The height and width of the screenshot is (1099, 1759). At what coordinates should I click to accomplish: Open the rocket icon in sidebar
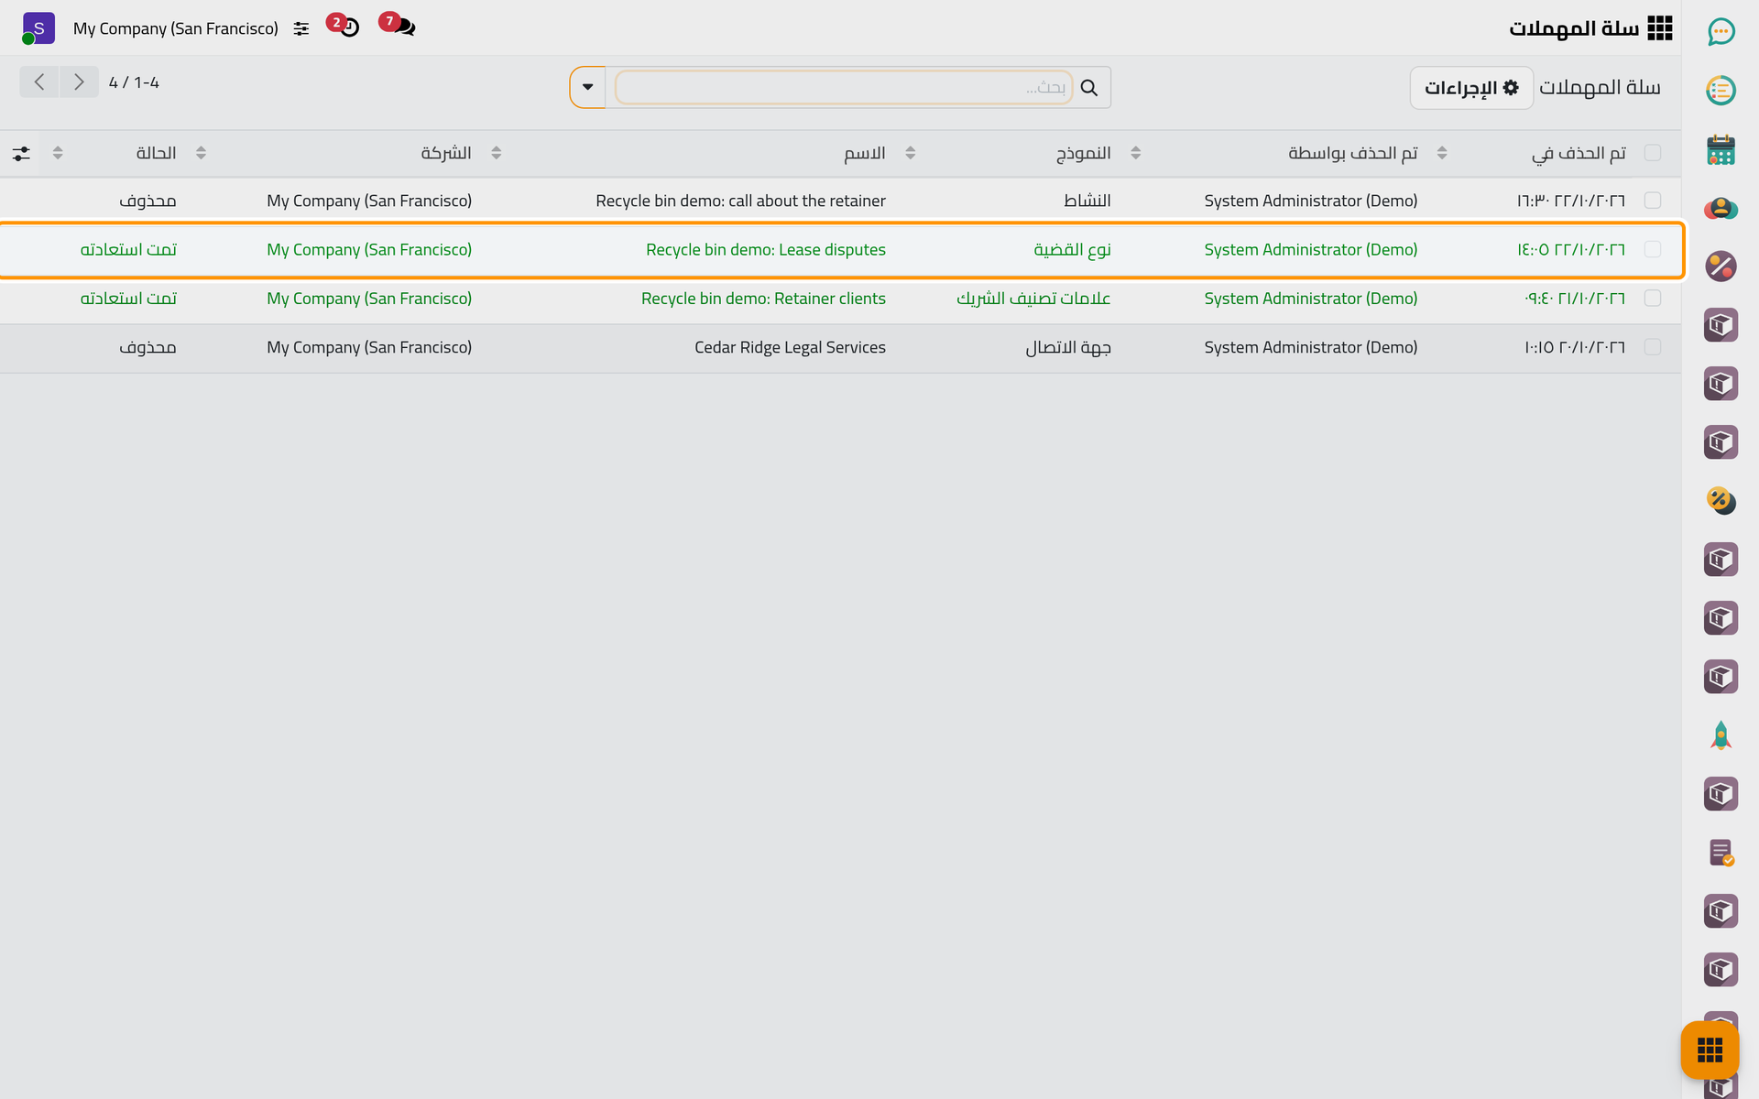[1721, 735]
